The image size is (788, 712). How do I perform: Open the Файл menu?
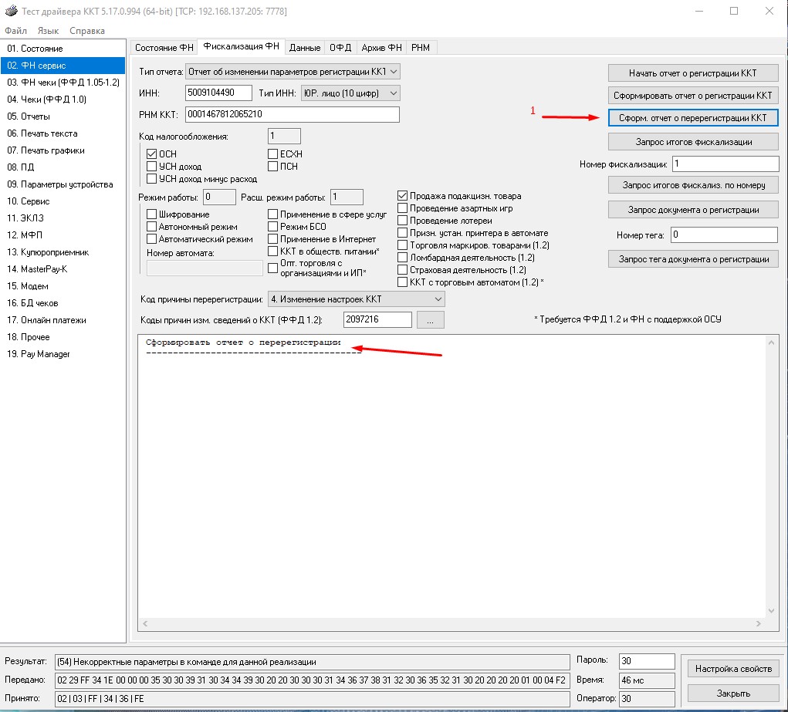pos(15,31)
